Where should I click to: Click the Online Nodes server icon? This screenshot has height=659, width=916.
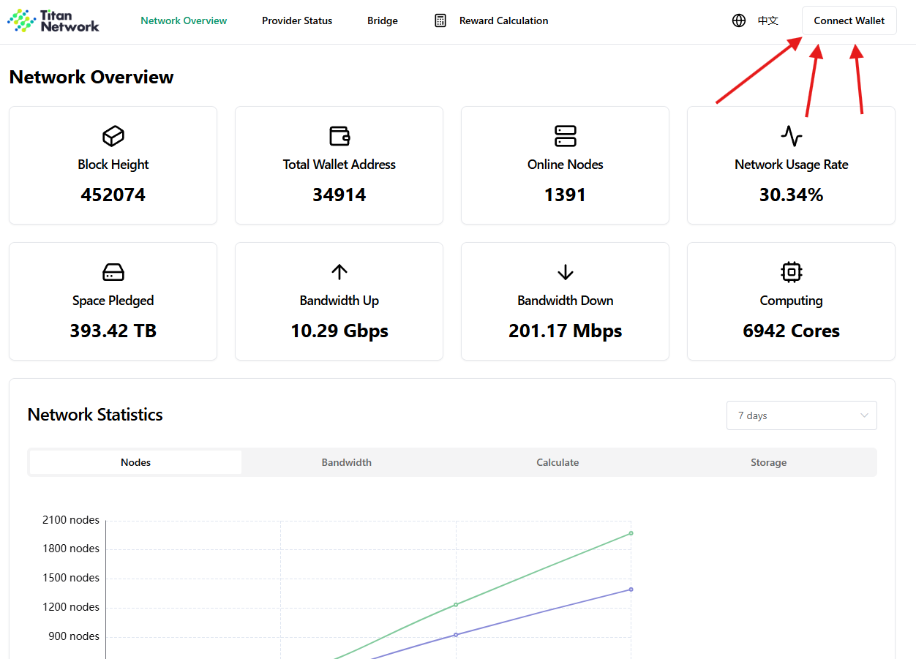pos(566,136)
